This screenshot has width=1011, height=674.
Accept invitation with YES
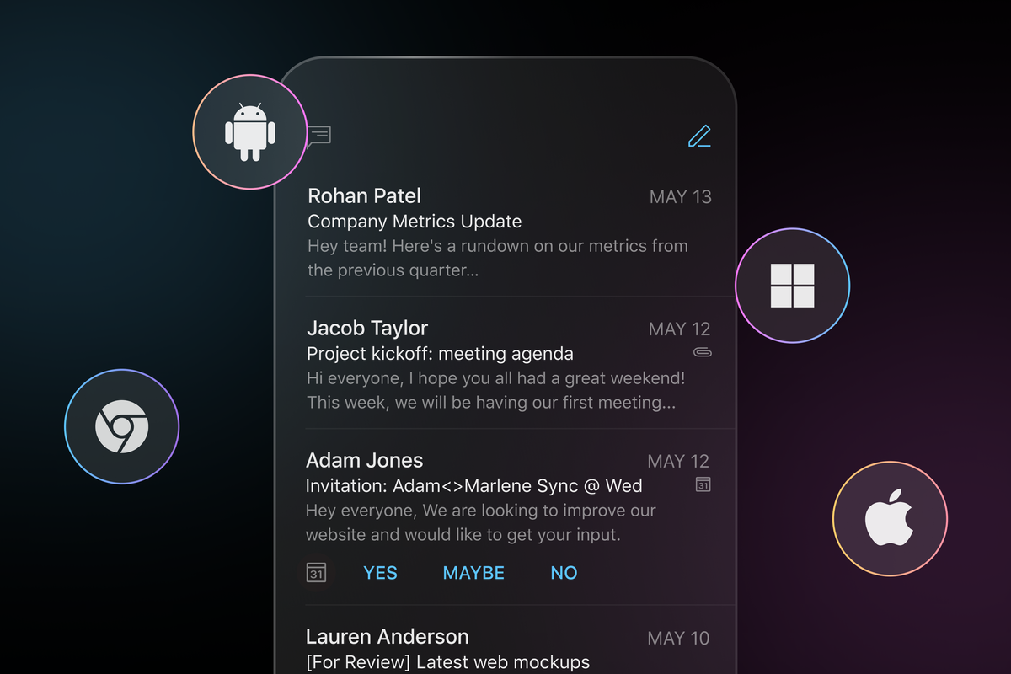380,573
